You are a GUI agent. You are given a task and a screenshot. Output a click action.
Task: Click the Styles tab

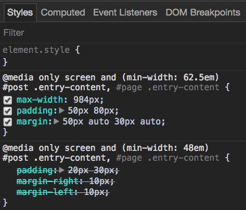pyautogui.click(x=20, y=12)
